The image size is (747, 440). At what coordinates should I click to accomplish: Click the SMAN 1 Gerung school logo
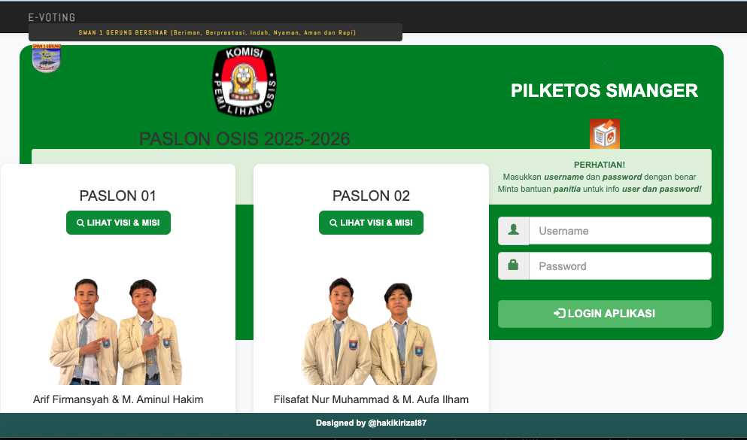pos(47,59)
